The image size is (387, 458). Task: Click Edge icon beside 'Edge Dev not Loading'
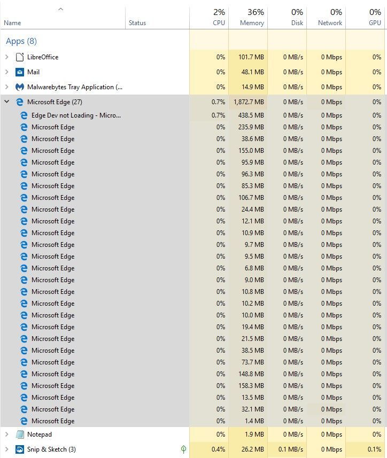24,115
